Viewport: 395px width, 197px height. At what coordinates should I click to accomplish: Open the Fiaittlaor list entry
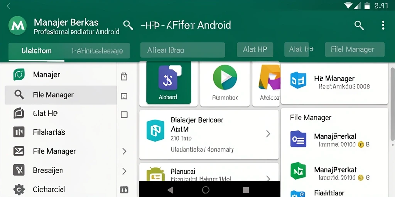(335, 193)
